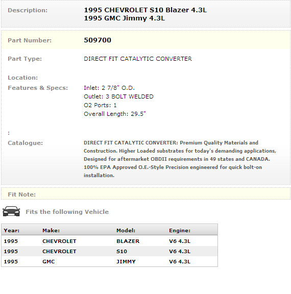Click the Catalogue description paragraph
Screen dimensions: 291x294
click(x=180, y=159)
